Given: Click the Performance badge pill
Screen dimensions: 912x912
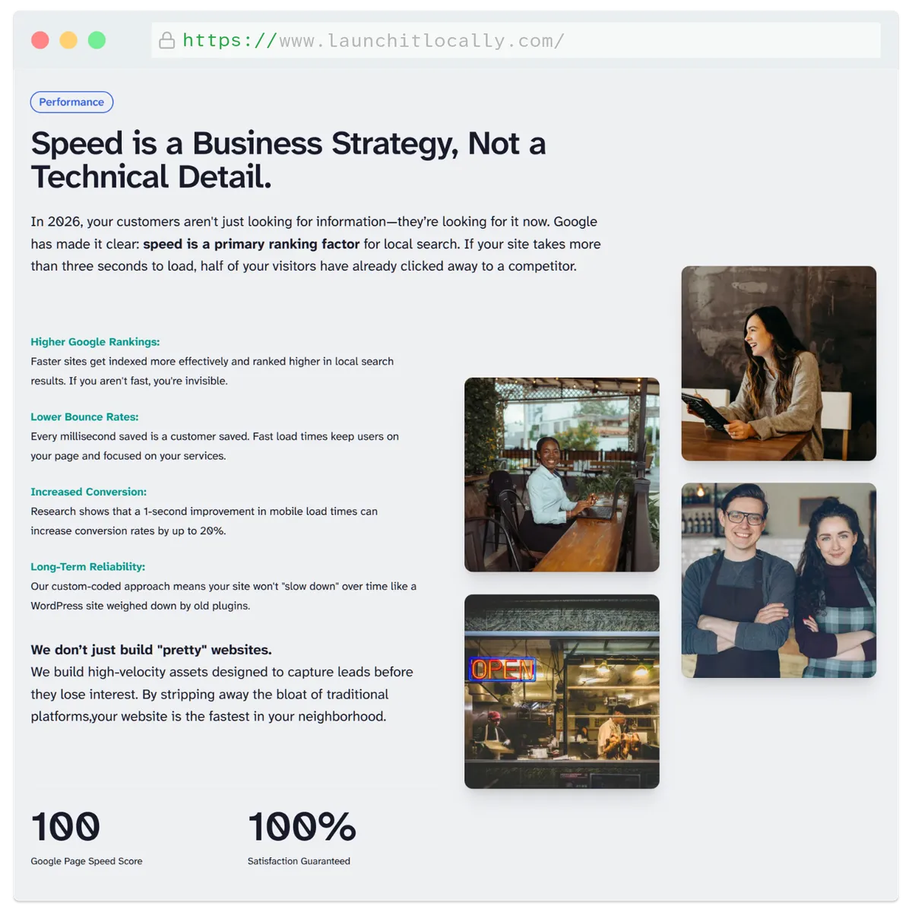Looking at the screenshot, I should click(x=71, y=102).
